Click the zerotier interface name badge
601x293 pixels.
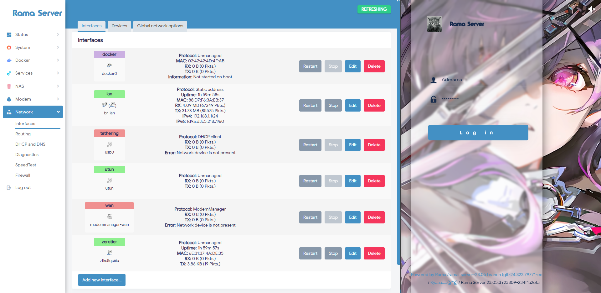(x=109, y=242)
